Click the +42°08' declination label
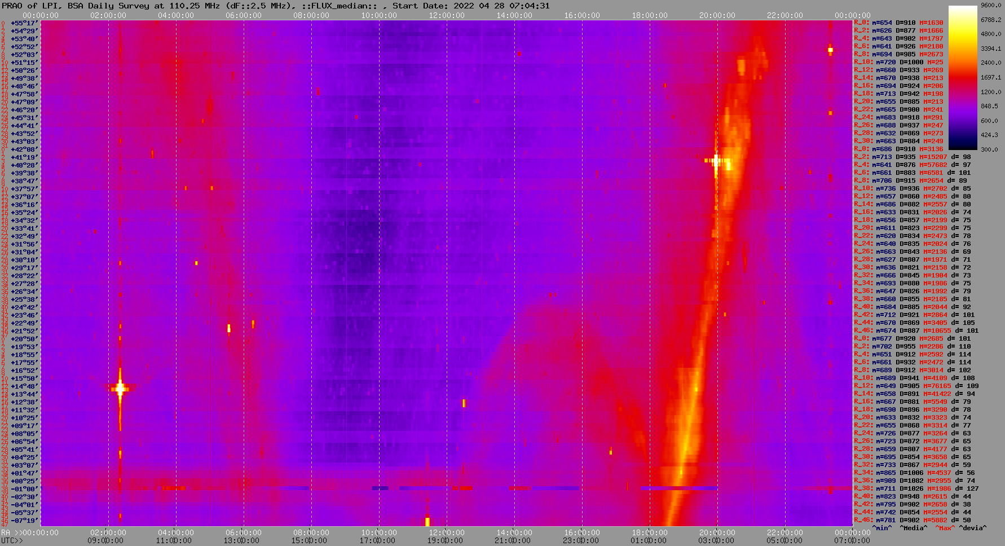1005x546 pixels. click(x=24, y=149)
